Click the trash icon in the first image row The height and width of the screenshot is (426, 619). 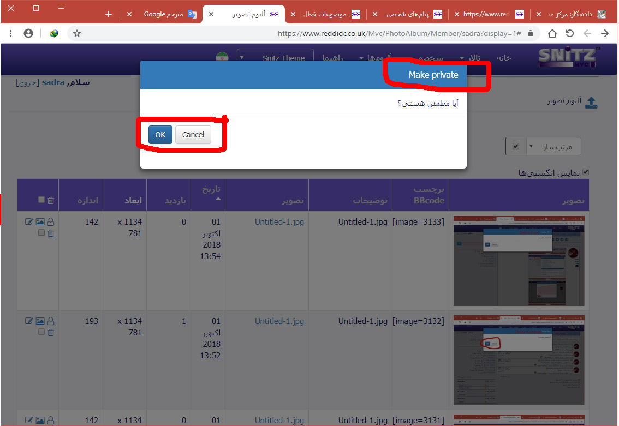pos(51,233)
